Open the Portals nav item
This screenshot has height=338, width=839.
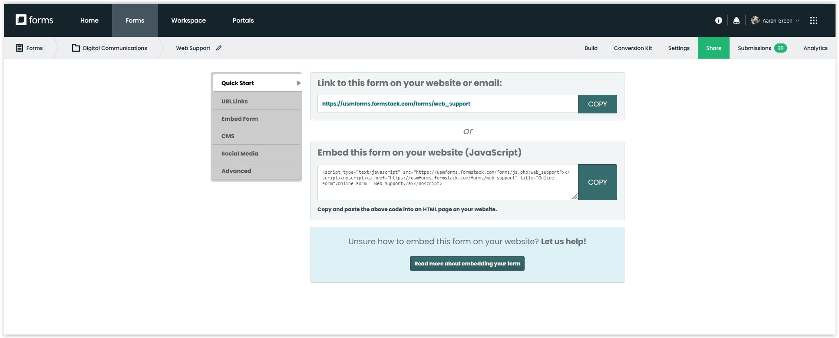pos(243,20)
